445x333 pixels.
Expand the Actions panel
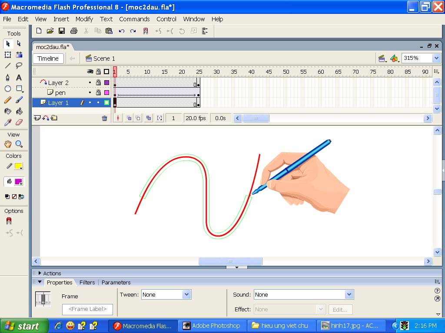click(x=40, y=273)
